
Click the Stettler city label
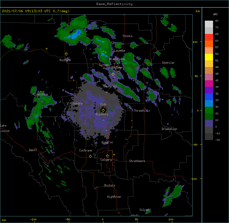168,63
